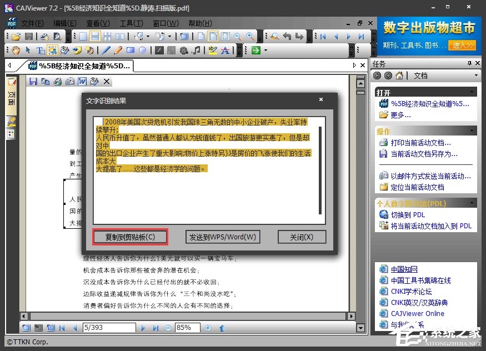Open the 窗口(W) menu

166,23
